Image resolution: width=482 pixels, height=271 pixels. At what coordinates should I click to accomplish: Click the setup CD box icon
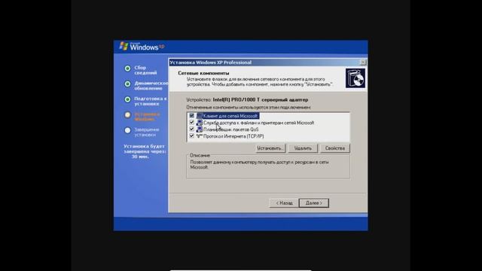tap(355, 78)
